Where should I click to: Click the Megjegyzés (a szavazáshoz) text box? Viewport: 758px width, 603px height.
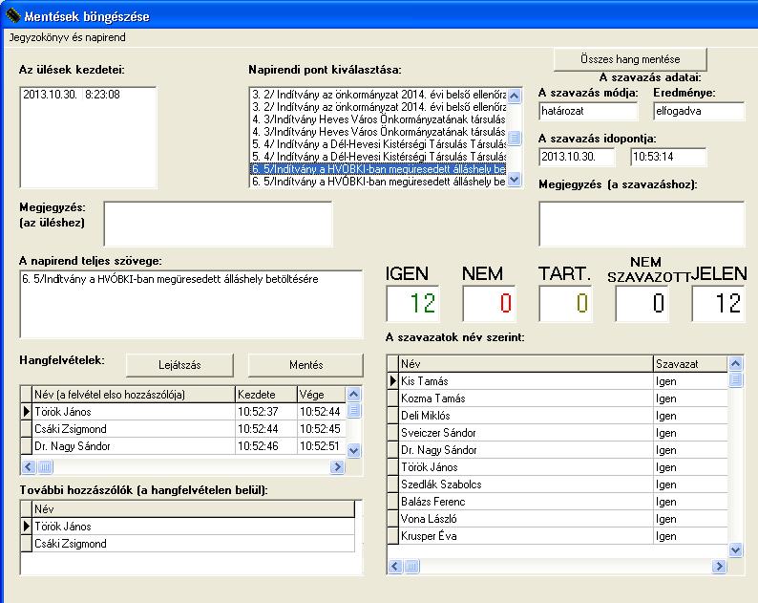coord(642,224)
